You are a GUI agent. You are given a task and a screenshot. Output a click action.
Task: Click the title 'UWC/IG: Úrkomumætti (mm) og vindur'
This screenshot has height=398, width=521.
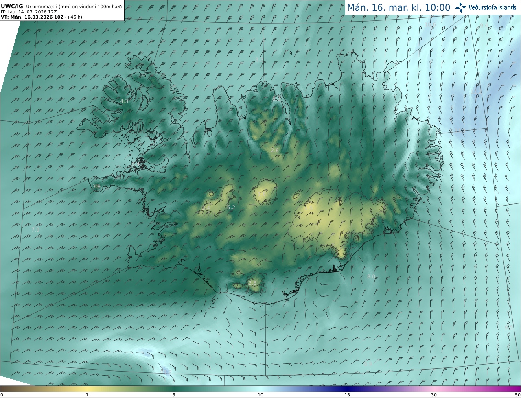coord(61,7)
